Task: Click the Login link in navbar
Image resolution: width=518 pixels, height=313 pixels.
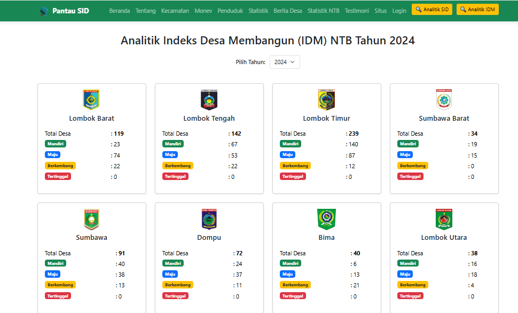Action: point(399,11)
